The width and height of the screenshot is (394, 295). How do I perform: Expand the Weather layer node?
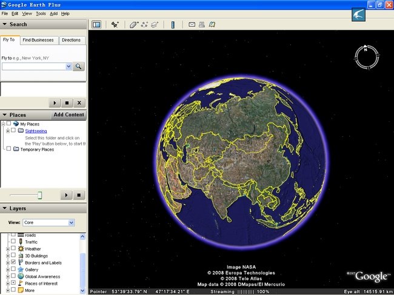pos(8,249)
